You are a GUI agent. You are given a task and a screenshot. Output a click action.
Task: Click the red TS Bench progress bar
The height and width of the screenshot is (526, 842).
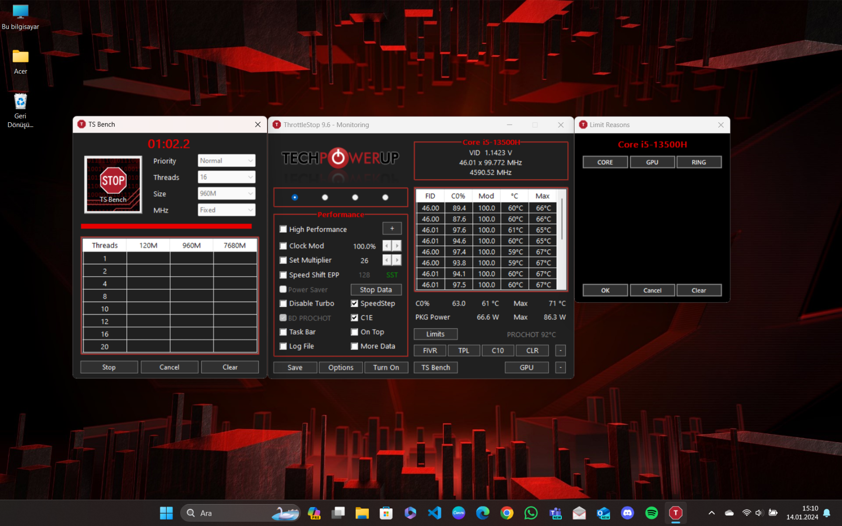click(166, 226)
